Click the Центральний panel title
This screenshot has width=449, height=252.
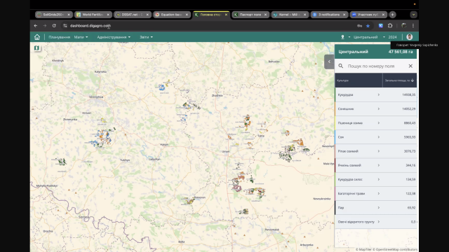click(x=354, y=52)
